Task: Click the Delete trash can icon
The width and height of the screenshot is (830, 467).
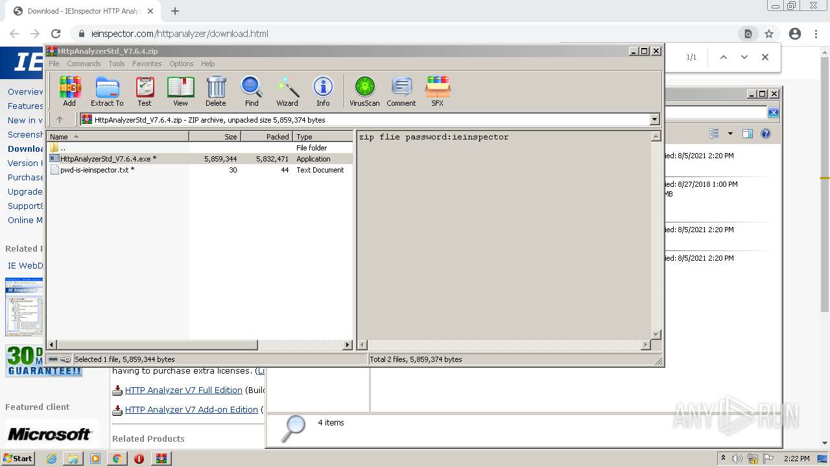Action: (216, 91)
